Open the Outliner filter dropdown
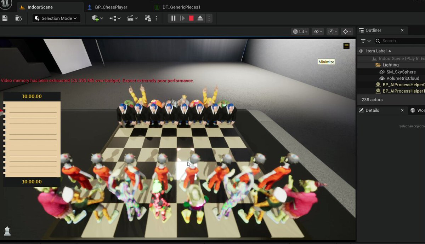Screen dimensions: 425x244 tap(365, 41)
